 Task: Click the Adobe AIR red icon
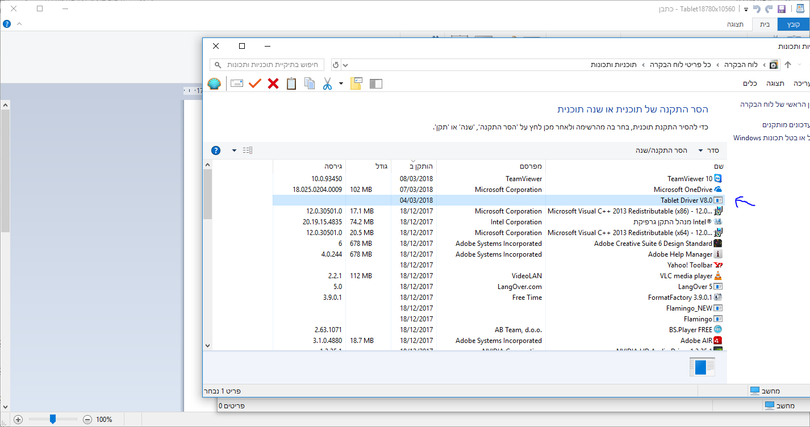[x=718, y=341]
